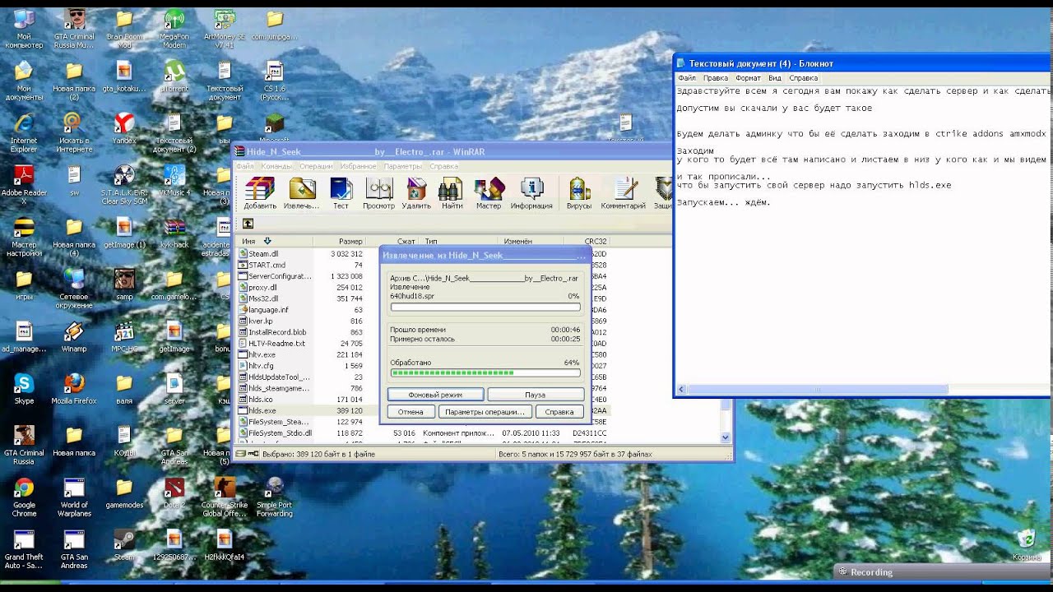Viewport: 1053px width, 592px height.
Task: Select the ArtMoney SE desktop icon
Action: (225, 20)
